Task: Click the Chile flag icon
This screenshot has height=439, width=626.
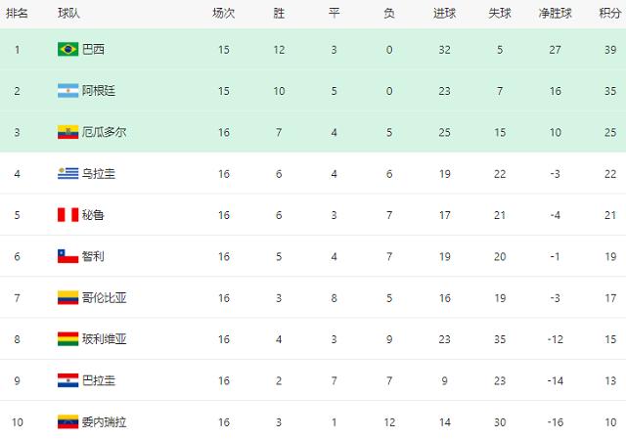Action: (x=67, y=256)
